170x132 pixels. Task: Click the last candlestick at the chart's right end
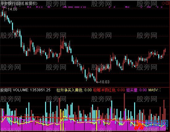coord(165,50)
